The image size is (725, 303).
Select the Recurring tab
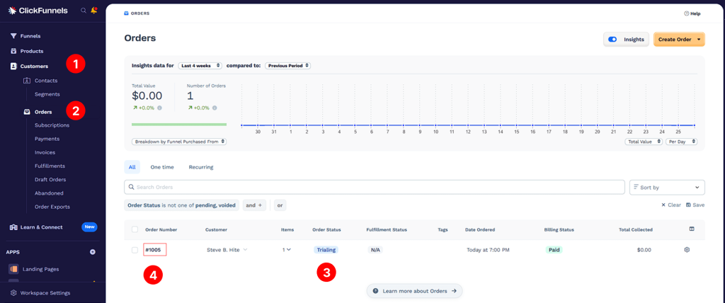[200, 167]
